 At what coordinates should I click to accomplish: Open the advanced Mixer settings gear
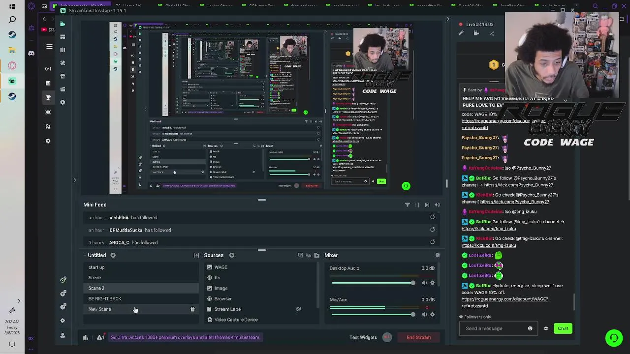[438, 255]
